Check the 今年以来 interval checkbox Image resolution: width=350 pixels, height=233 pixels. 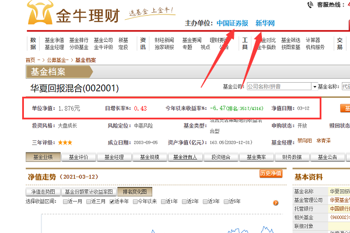coord(135,202)
